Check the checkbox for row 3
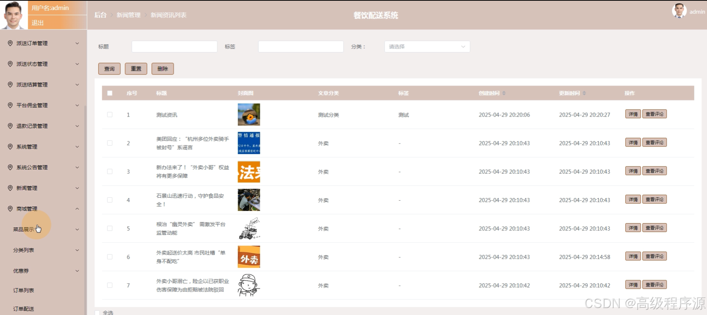The height and width of the screenshot is (315, 707). [x=110, y=172]
